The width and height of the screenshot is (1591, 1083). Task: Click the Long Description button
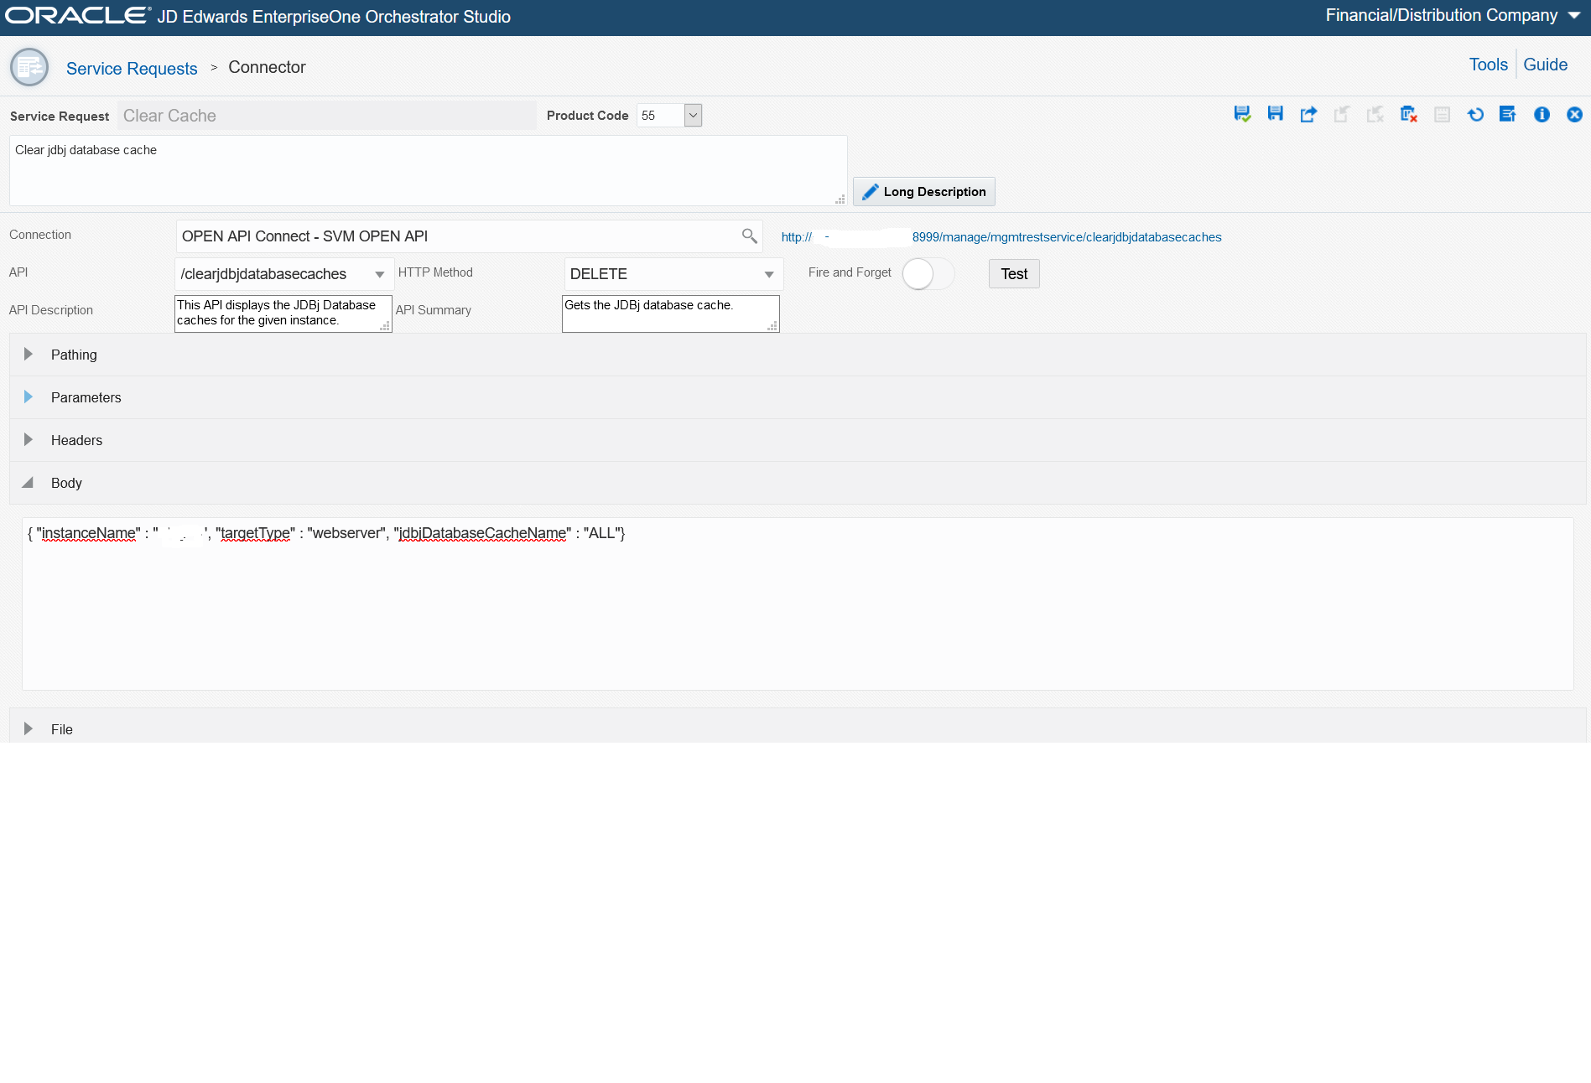click(x=924, y=192)
